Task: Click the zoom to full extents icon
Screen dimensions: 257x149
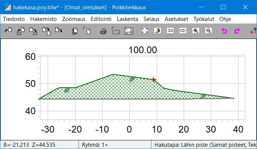Action: pyautogui.click(x=145, y=31)
